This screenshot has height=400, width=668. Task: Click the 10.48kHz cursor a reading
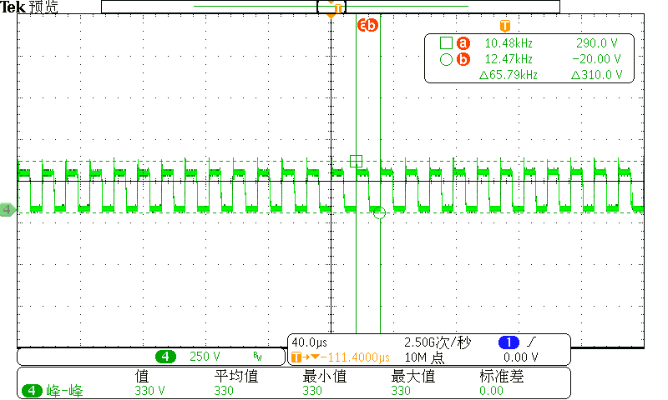point(509,43)
